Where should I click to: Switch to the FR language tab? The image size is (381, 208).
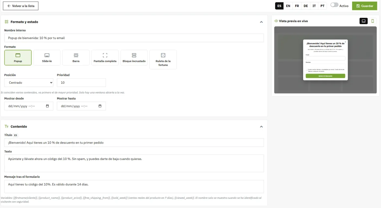(x=297, y=6)
